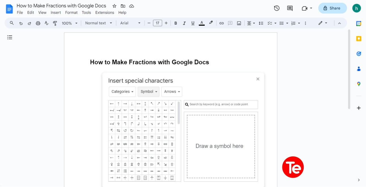Screen dimensions: 366x187
Task: Open the Normal text style dropdown
Action: [x=98, y=23]
